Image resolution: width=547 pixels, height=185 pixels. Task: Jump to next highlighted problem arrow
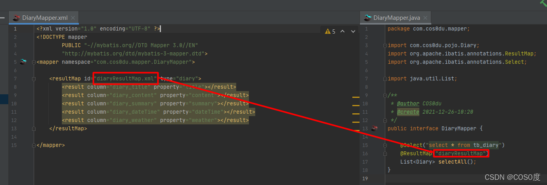(353, 31)
